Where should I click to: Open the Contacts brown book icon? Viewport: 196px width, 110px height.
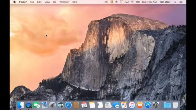coord(76,105)
